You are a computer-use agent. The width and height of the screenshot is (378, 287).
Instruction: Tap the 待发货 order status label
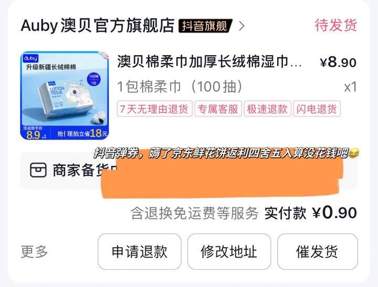click(x=335, y=25)
